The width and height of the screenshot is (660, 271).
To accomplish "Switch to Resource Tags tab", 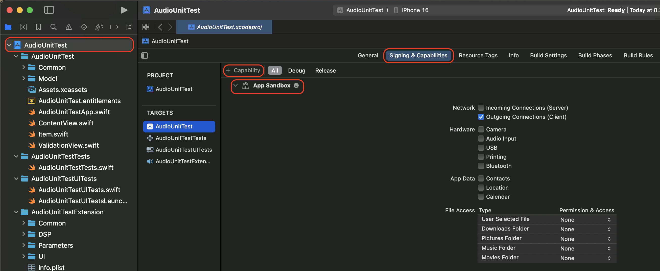I will pyautogui.click(x=478, y=55).
